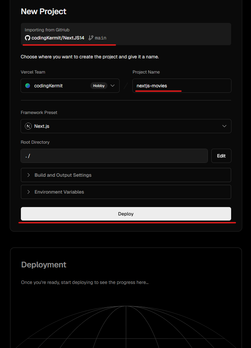
Task: Click the Importing from GitHub text
Action: (47, 30)
